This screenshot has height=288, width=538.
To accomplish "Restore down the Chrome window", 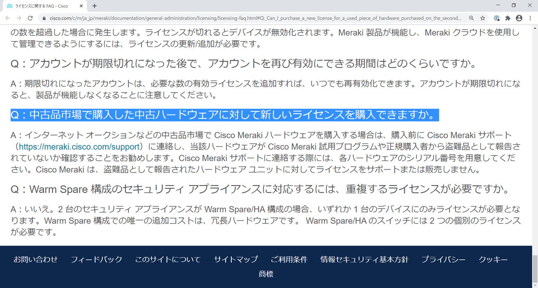I will tap(514, 5).
